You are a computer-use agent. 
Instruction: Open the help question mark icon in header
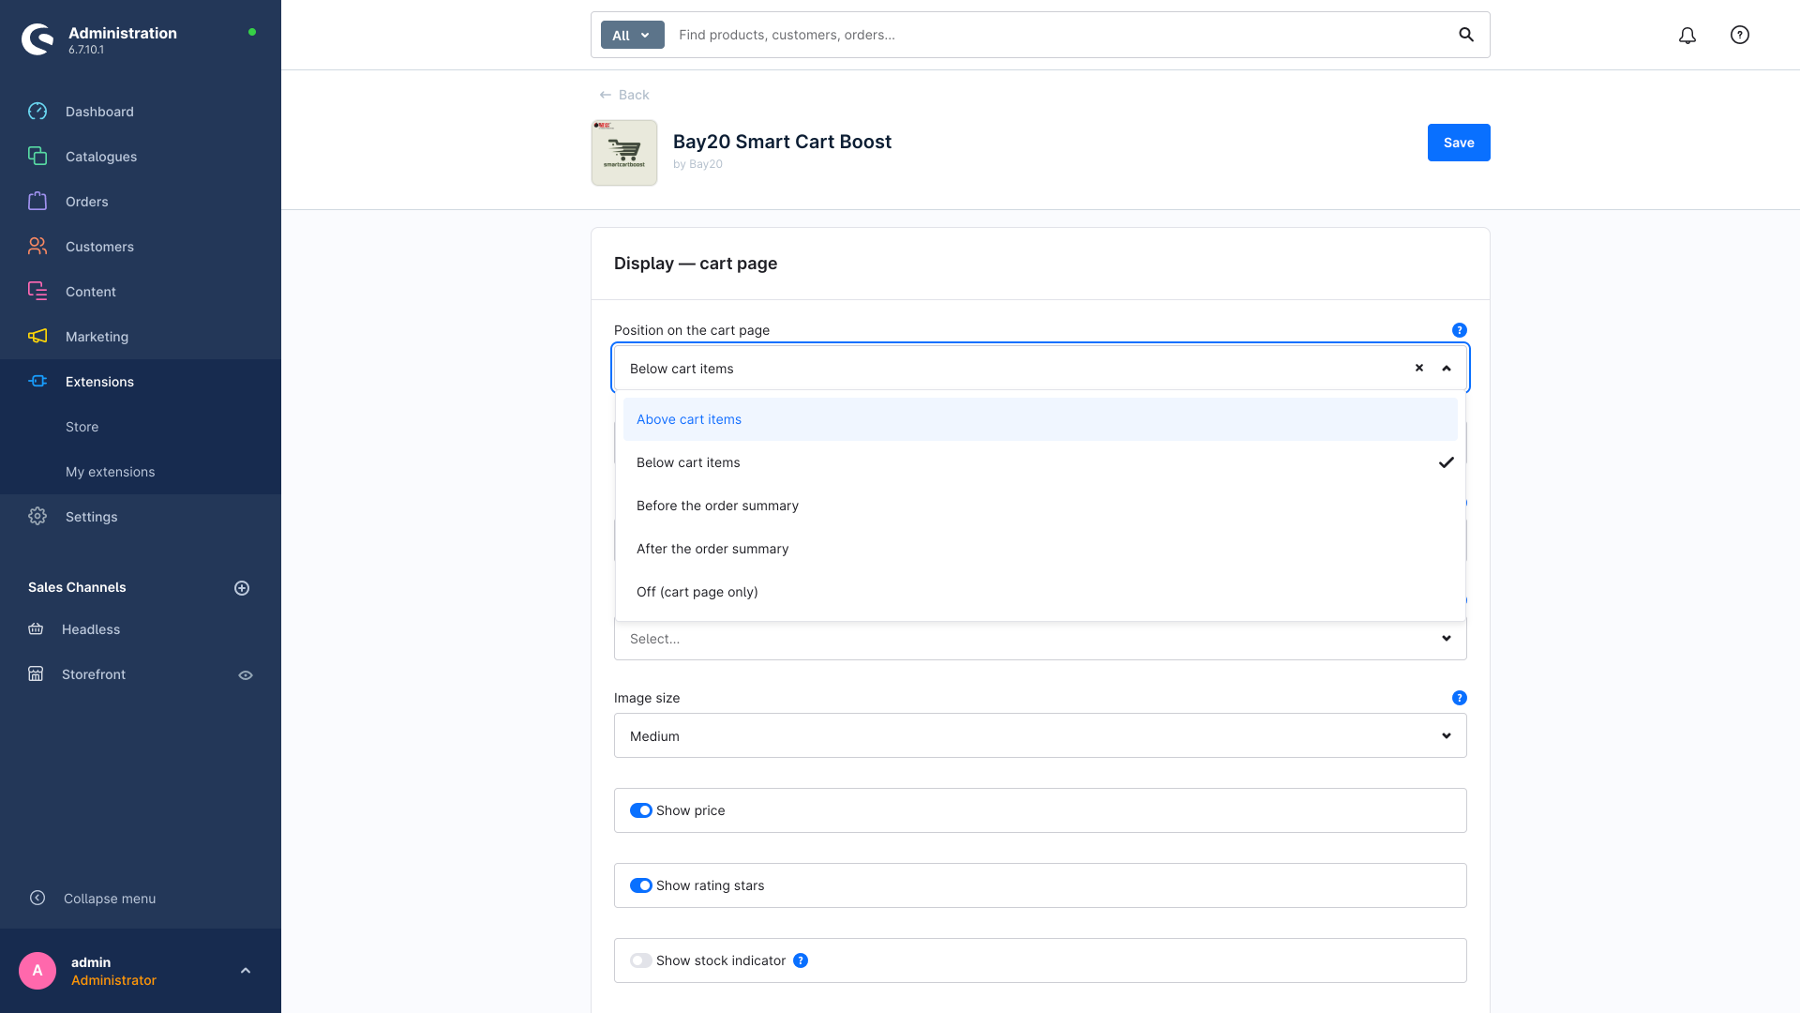click(1740, 35)
